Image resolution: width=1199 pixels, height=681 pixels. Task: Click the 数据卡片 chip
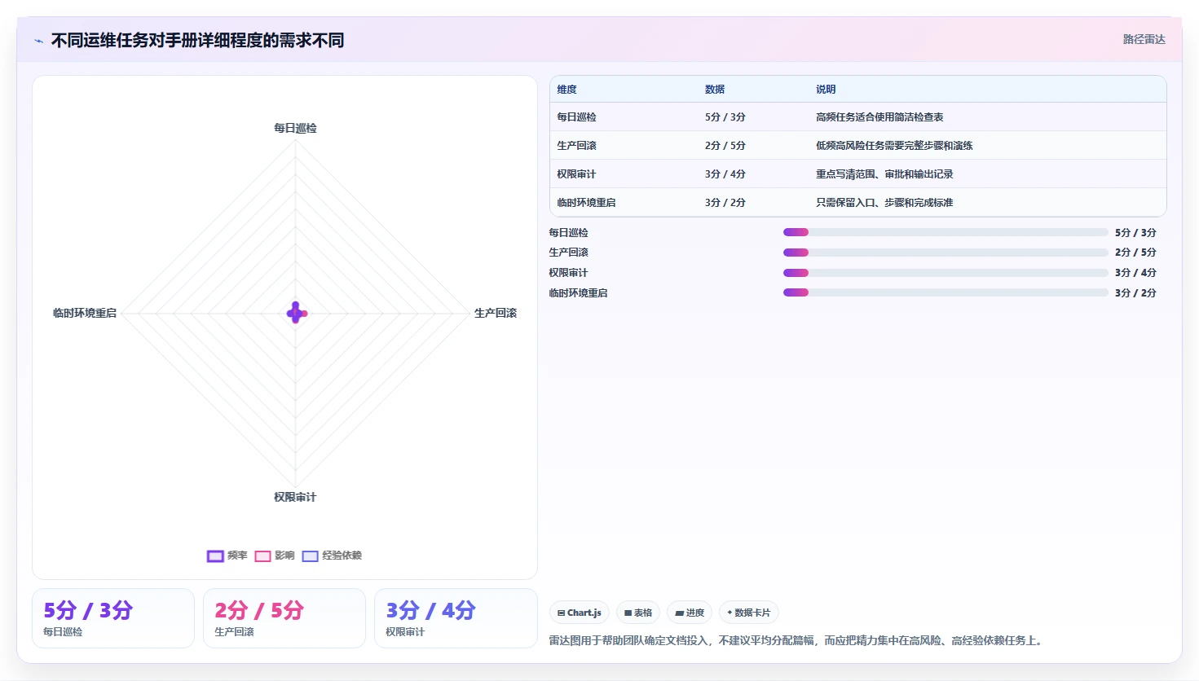click(x=749, y=613)
